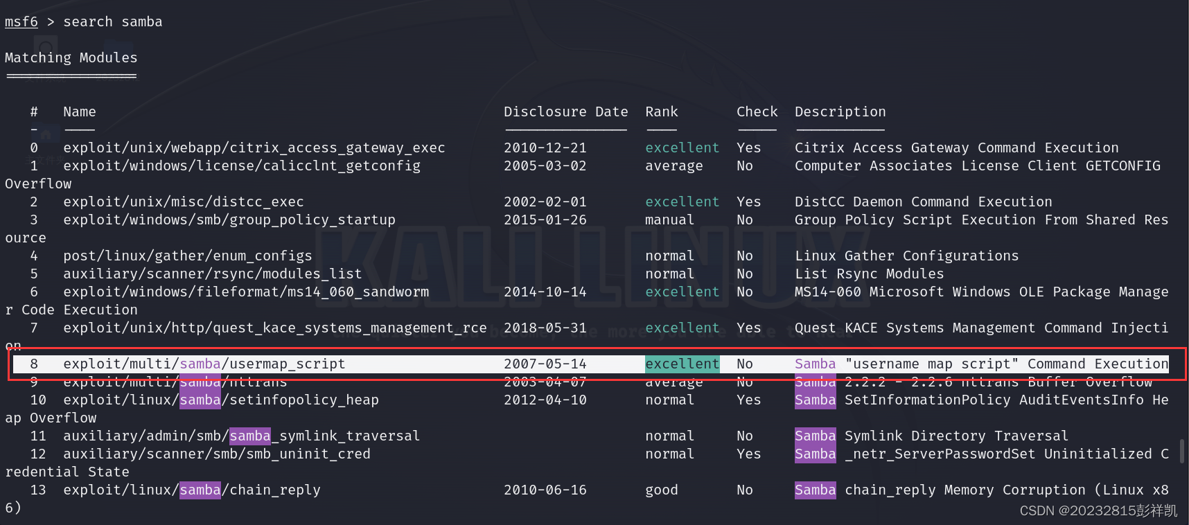Click the 'Disclosure Date' column header
This screenshot has height=525, width=1189.
[x=566, y=112]
